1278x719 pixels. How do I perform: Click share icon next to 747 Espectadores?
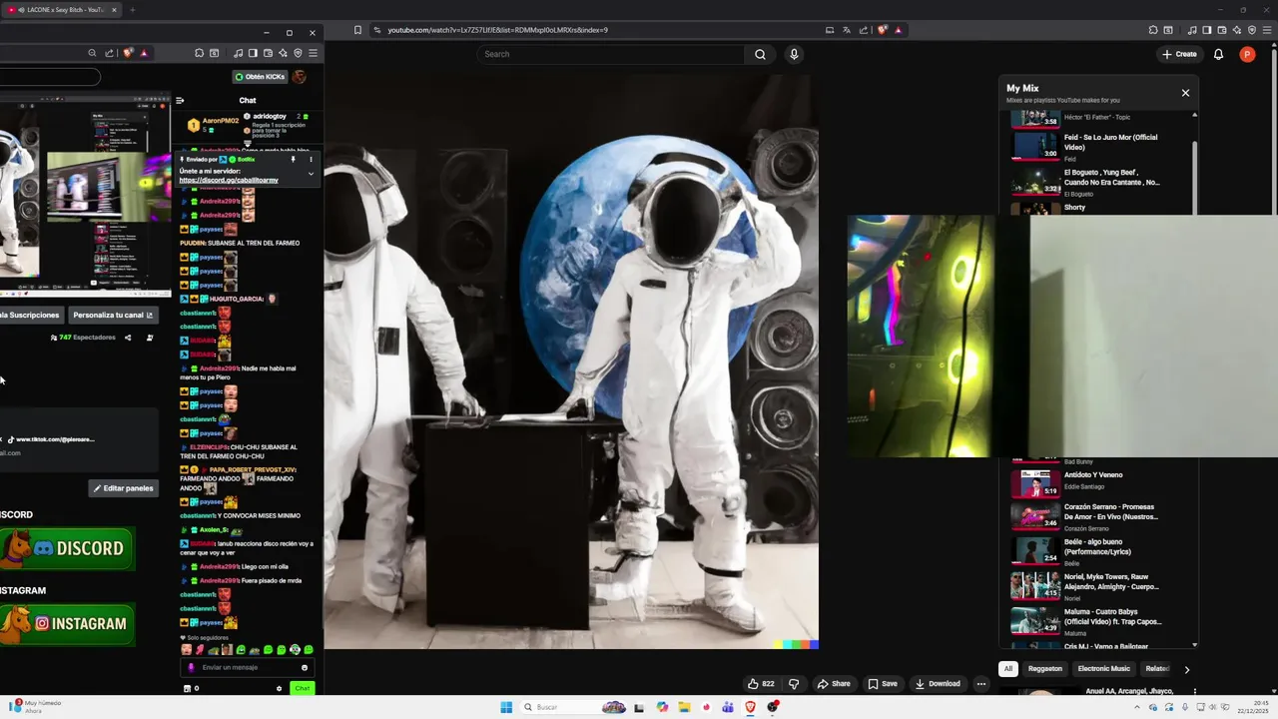click(x=128, y=338)
